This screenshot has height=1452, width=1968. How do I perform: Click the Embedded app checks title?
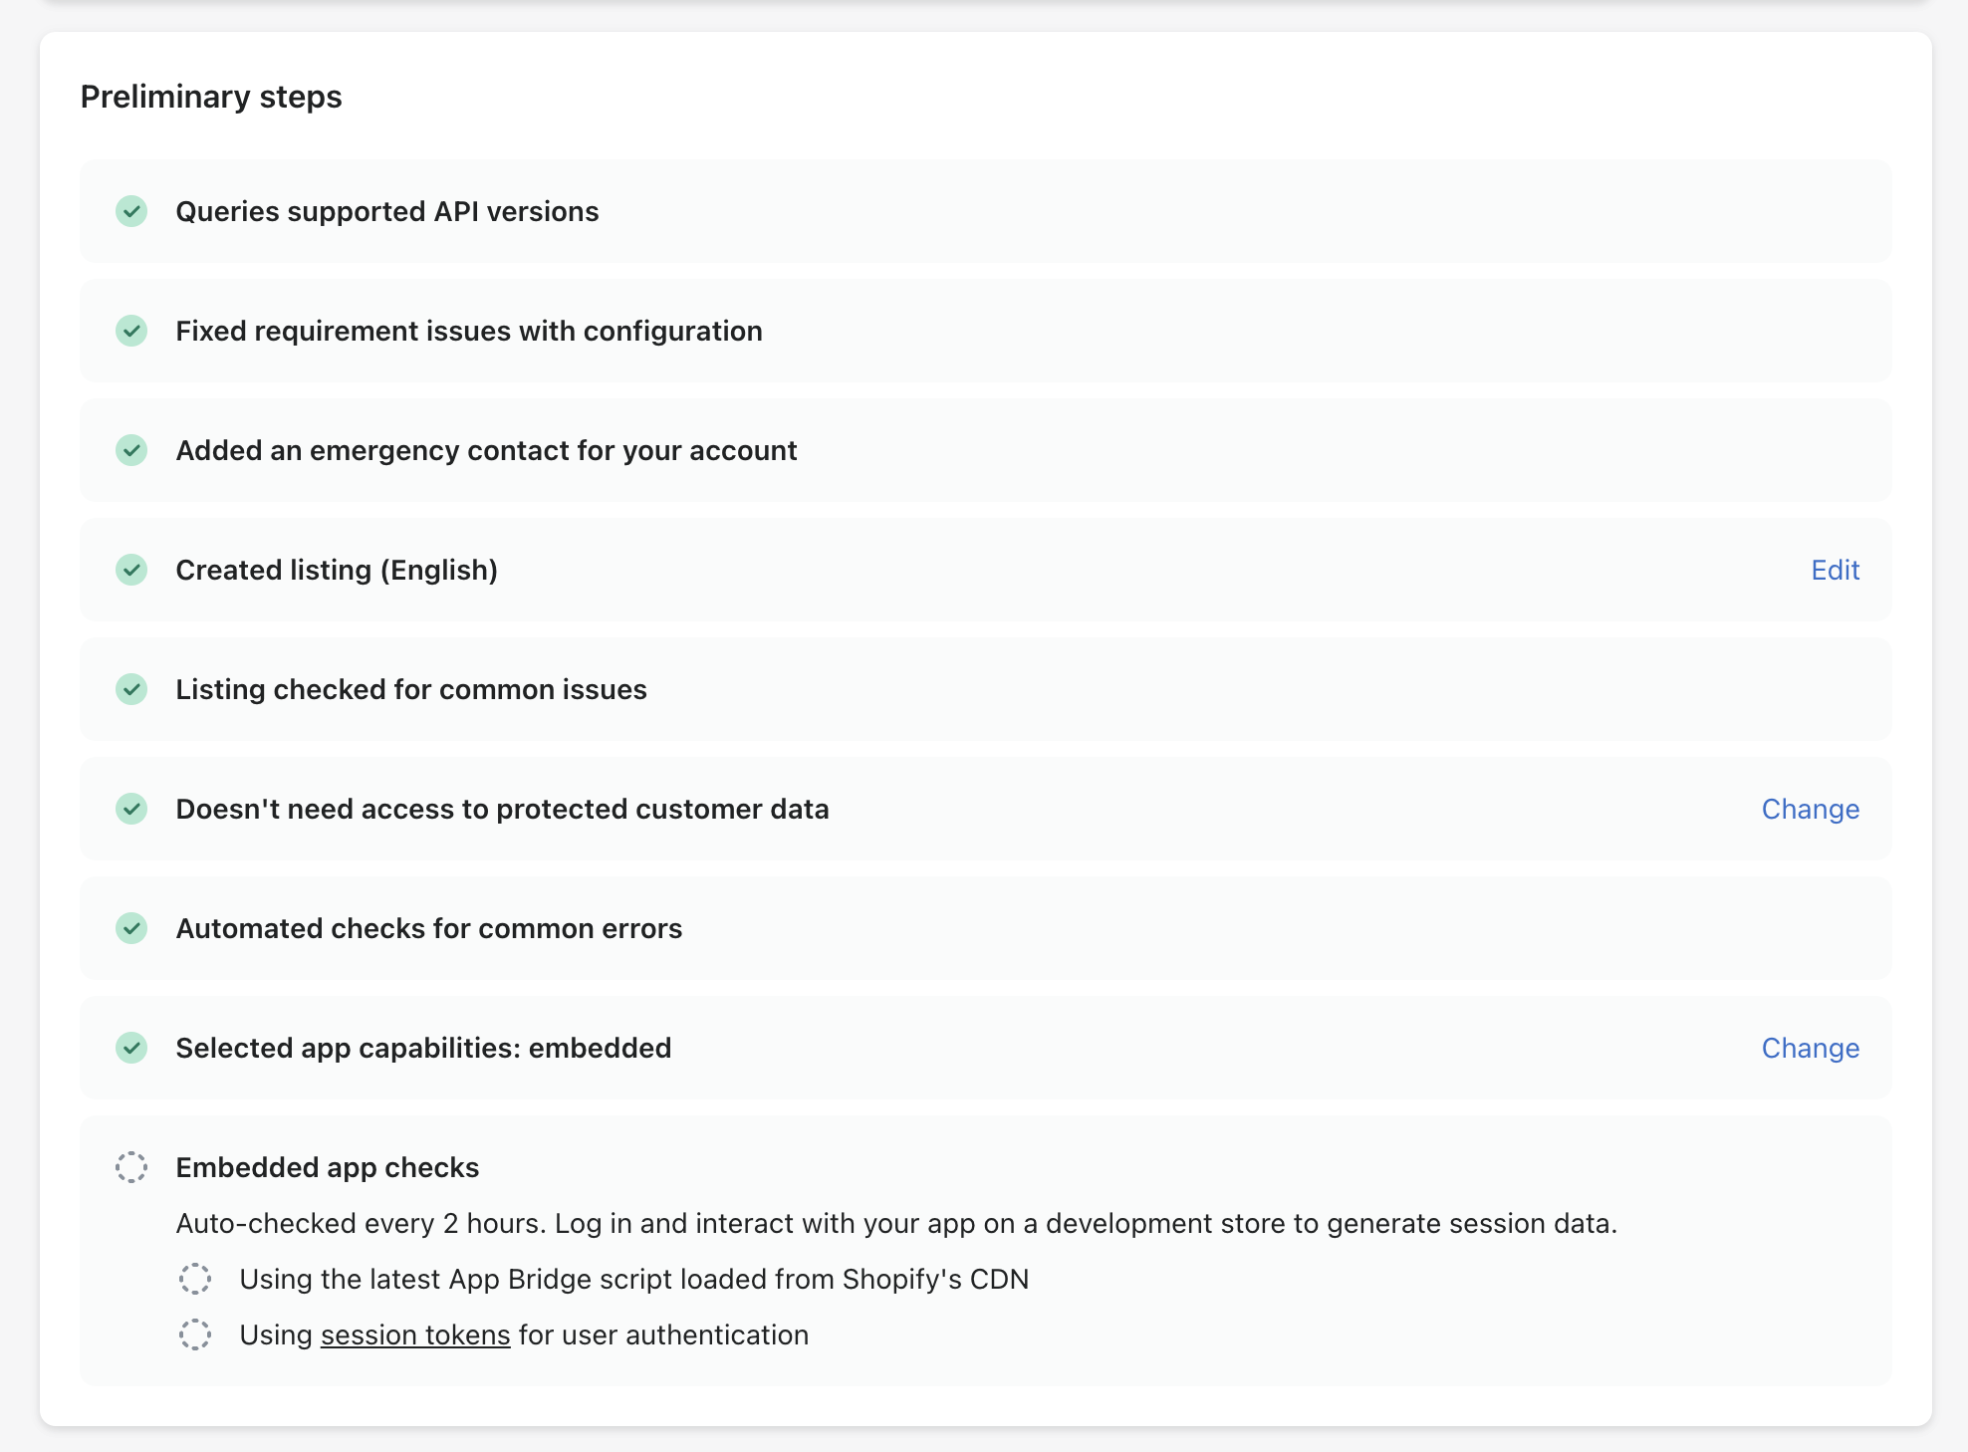tap(328, 1167)
